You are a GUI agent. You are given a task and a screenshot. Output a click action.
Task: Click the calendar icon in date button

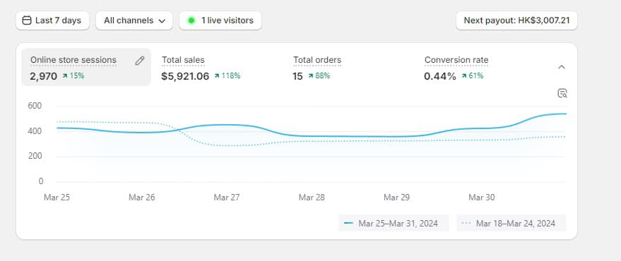click(27, 20)
